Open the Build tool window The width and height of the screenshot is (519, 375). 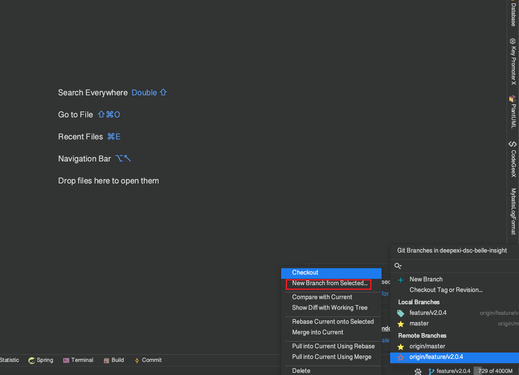(114, 360)
